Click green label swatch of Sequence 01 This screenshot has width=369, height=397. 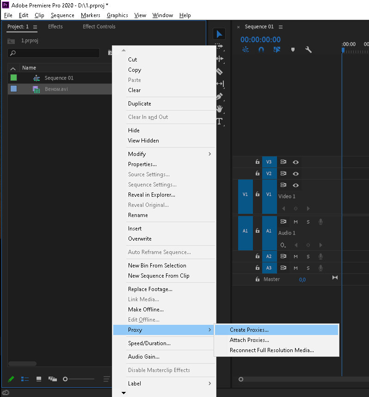click(x=14, y=78)
